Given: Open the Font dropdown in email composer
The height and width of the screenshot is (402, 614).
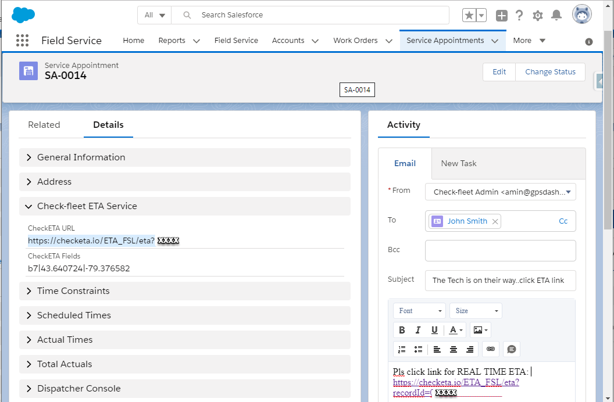Looking at the screenshot, I should point(419,310).
